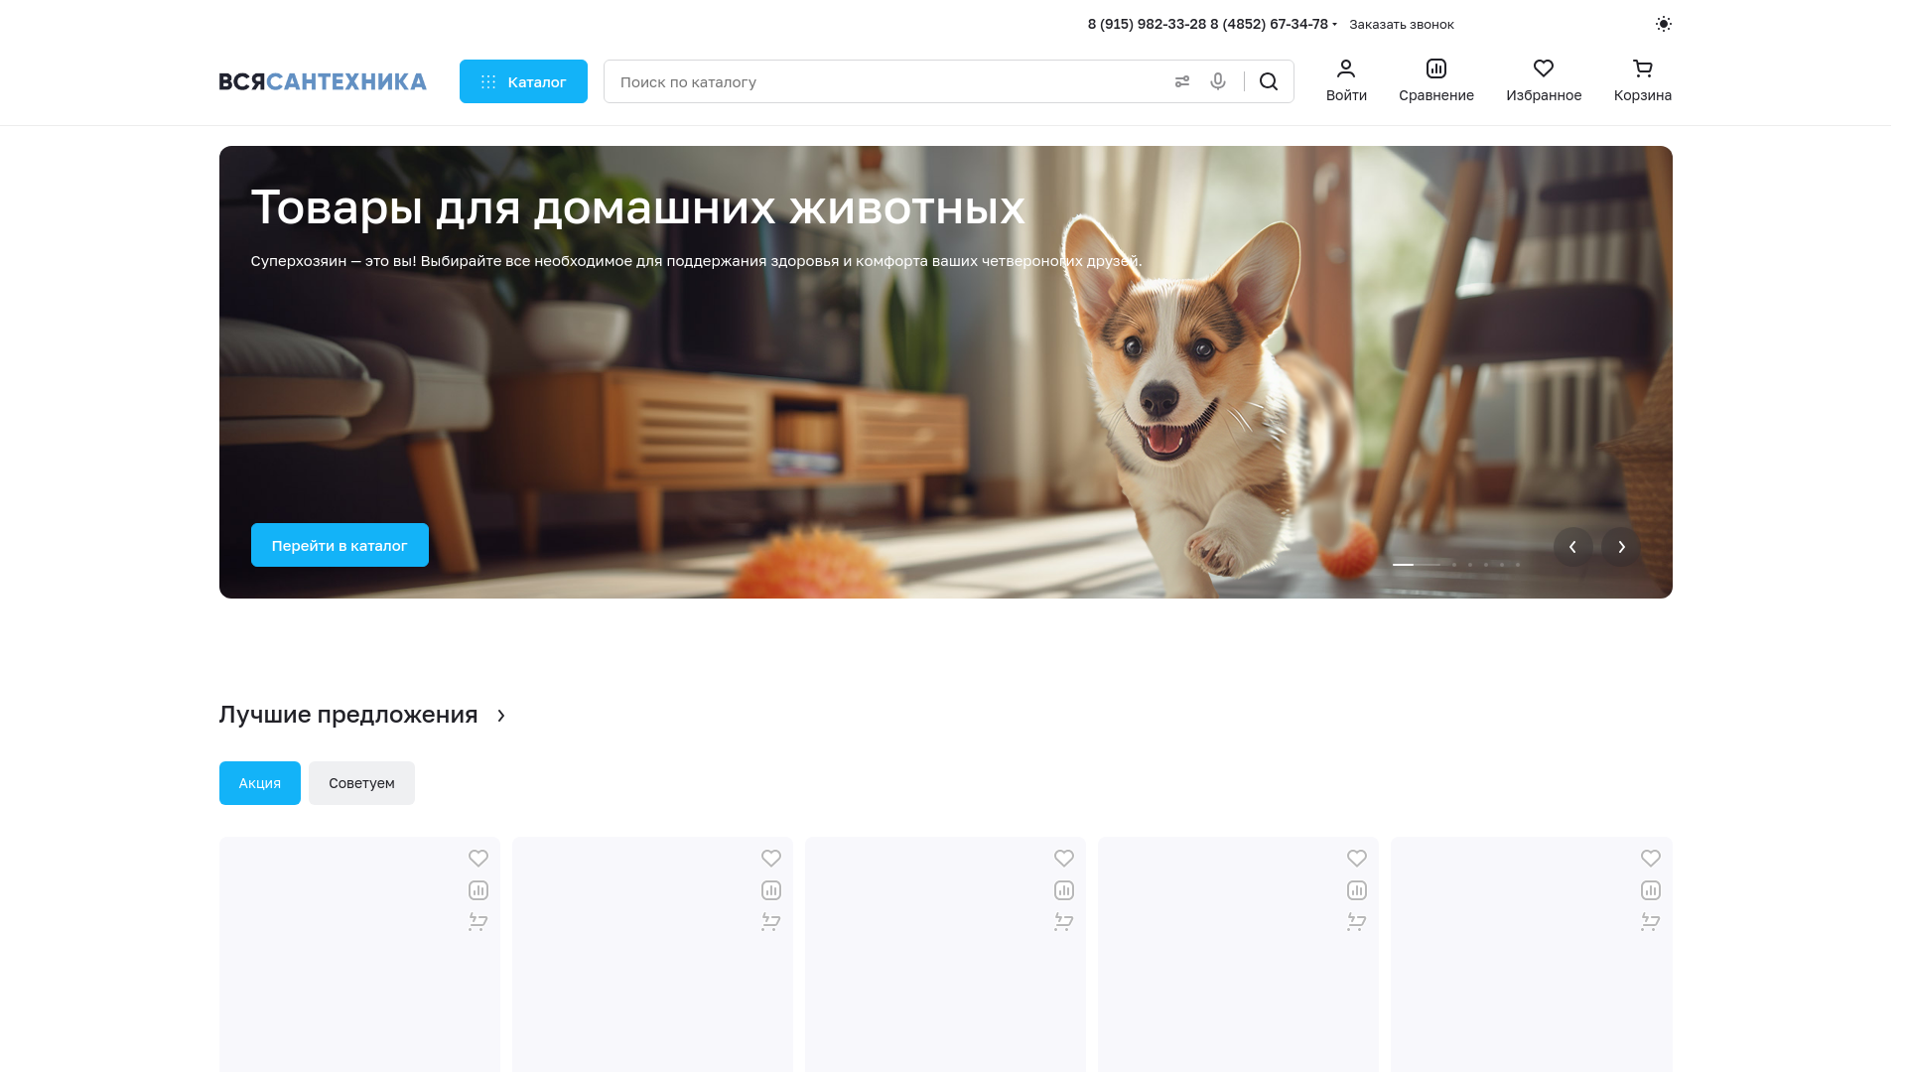Add third product card to cart
The image size is (1906, 1072).
pos(1064,922)
